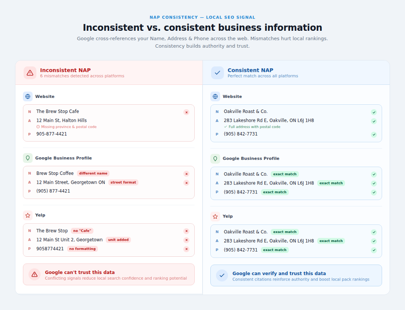Click the Consistent NAP checkmark header icon

[x=218, y=73]
